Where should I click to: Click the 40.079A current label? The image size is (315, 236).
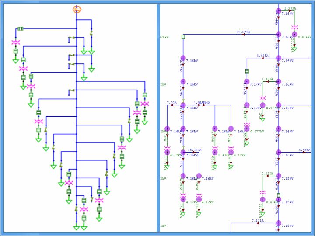click(243, 32)
